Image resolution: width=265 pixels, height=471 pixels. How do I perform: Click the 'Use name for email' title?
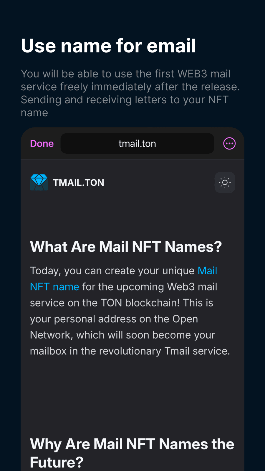point(108,46)
